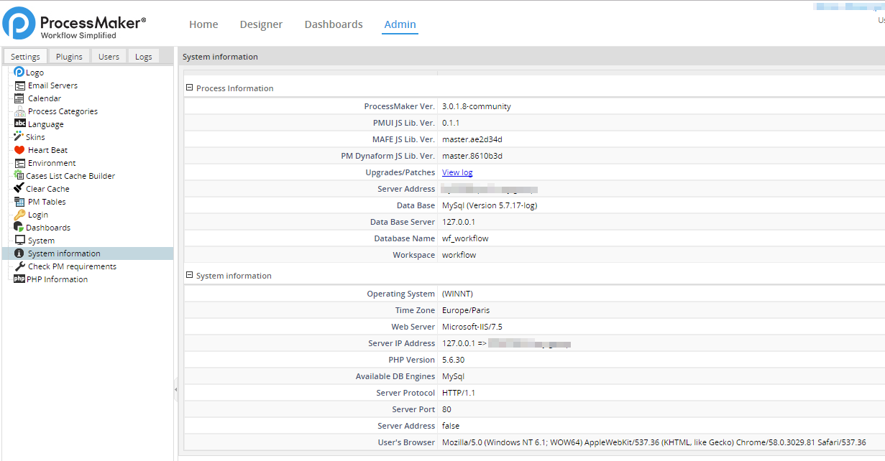
Task: Select Email Servers in settings tree
Action: (52, 85)
